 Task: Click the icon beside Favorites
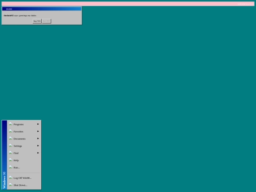[10, 131]
